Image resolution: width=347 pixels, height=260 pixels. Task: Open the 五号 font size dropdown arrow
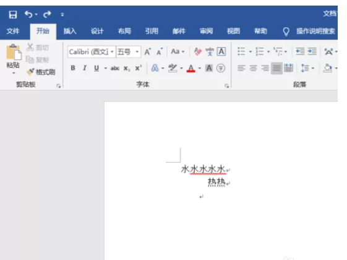click(x=137, y=52)
